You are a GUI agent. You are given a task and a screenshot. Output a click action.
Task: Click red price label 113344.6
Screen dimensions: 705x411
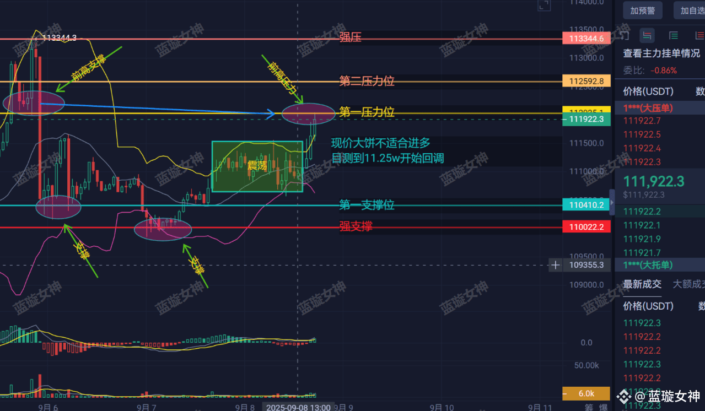(586, 39)
